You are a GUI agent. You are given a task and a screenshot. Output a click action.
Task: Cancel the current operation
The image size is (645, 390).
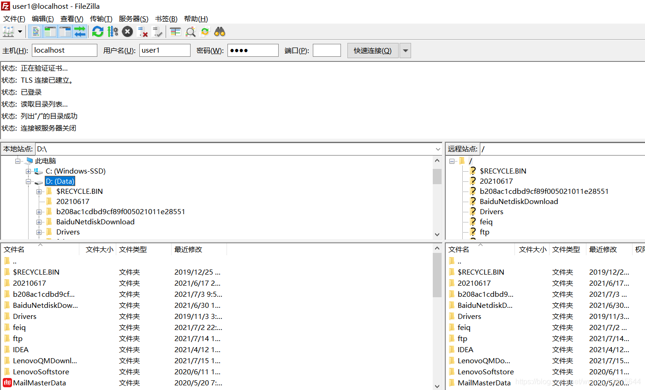[x=127, y=31]
